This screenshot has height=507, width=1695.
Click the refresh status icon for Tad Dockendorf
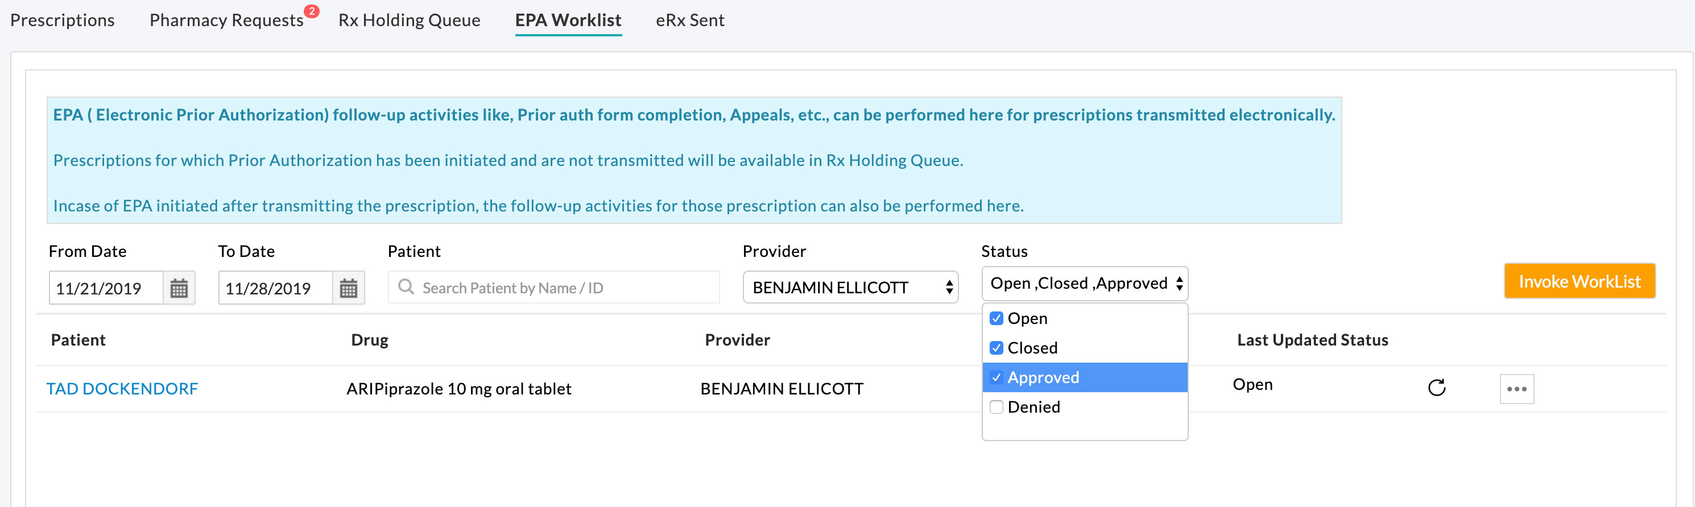[1436, 388]
